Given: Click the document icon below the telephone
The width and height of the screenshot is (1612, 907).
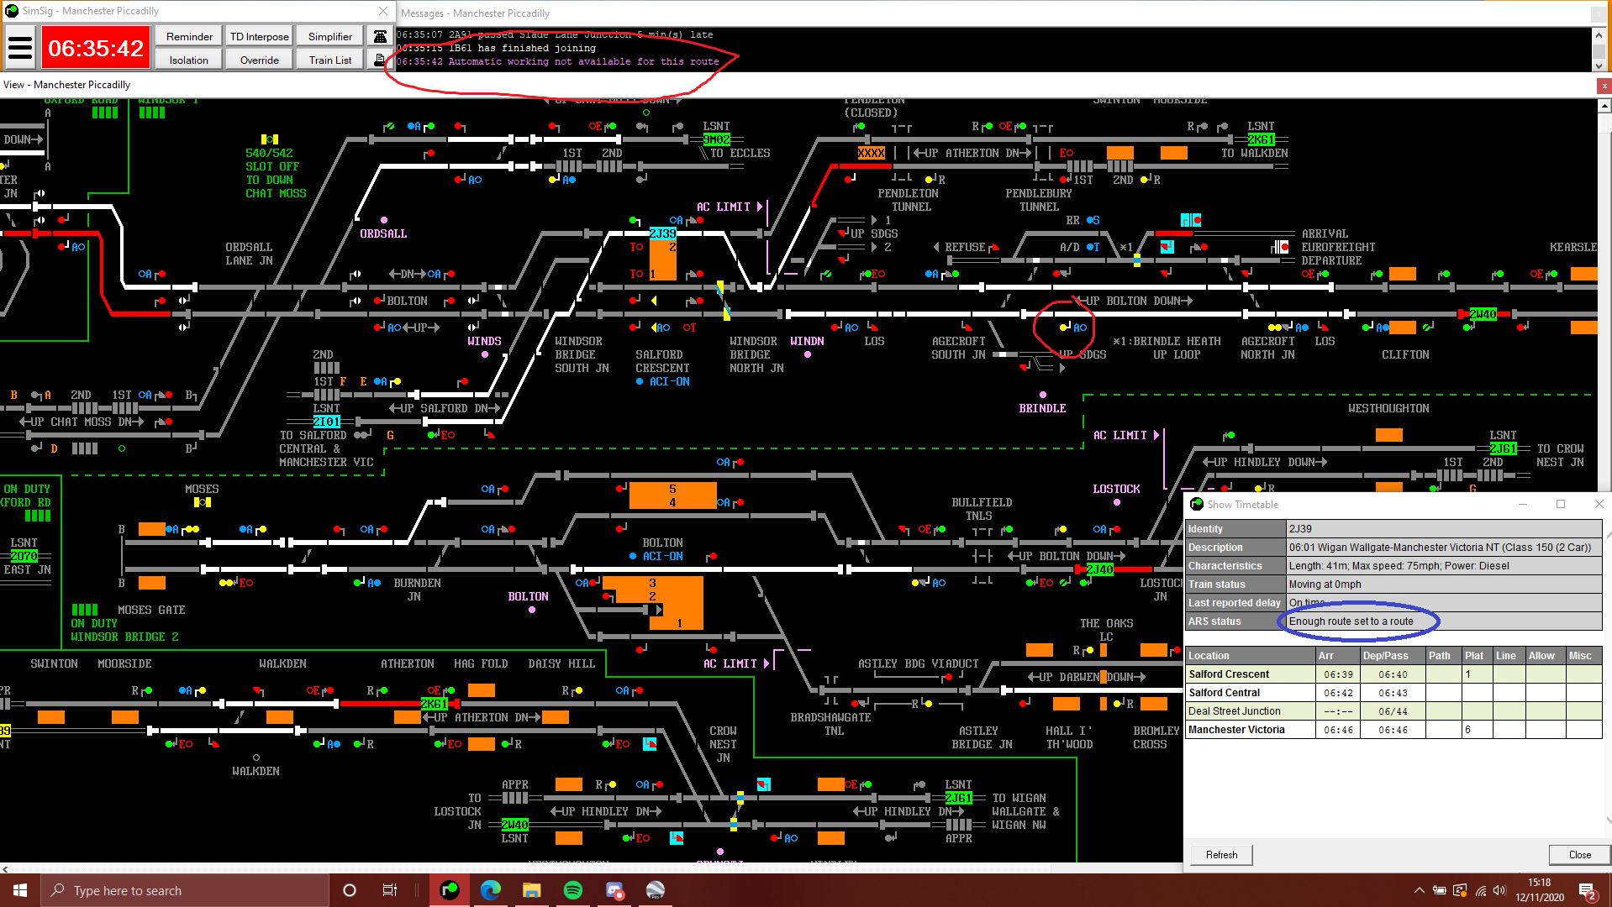Looking at the screenshot, I should [380, 60].
